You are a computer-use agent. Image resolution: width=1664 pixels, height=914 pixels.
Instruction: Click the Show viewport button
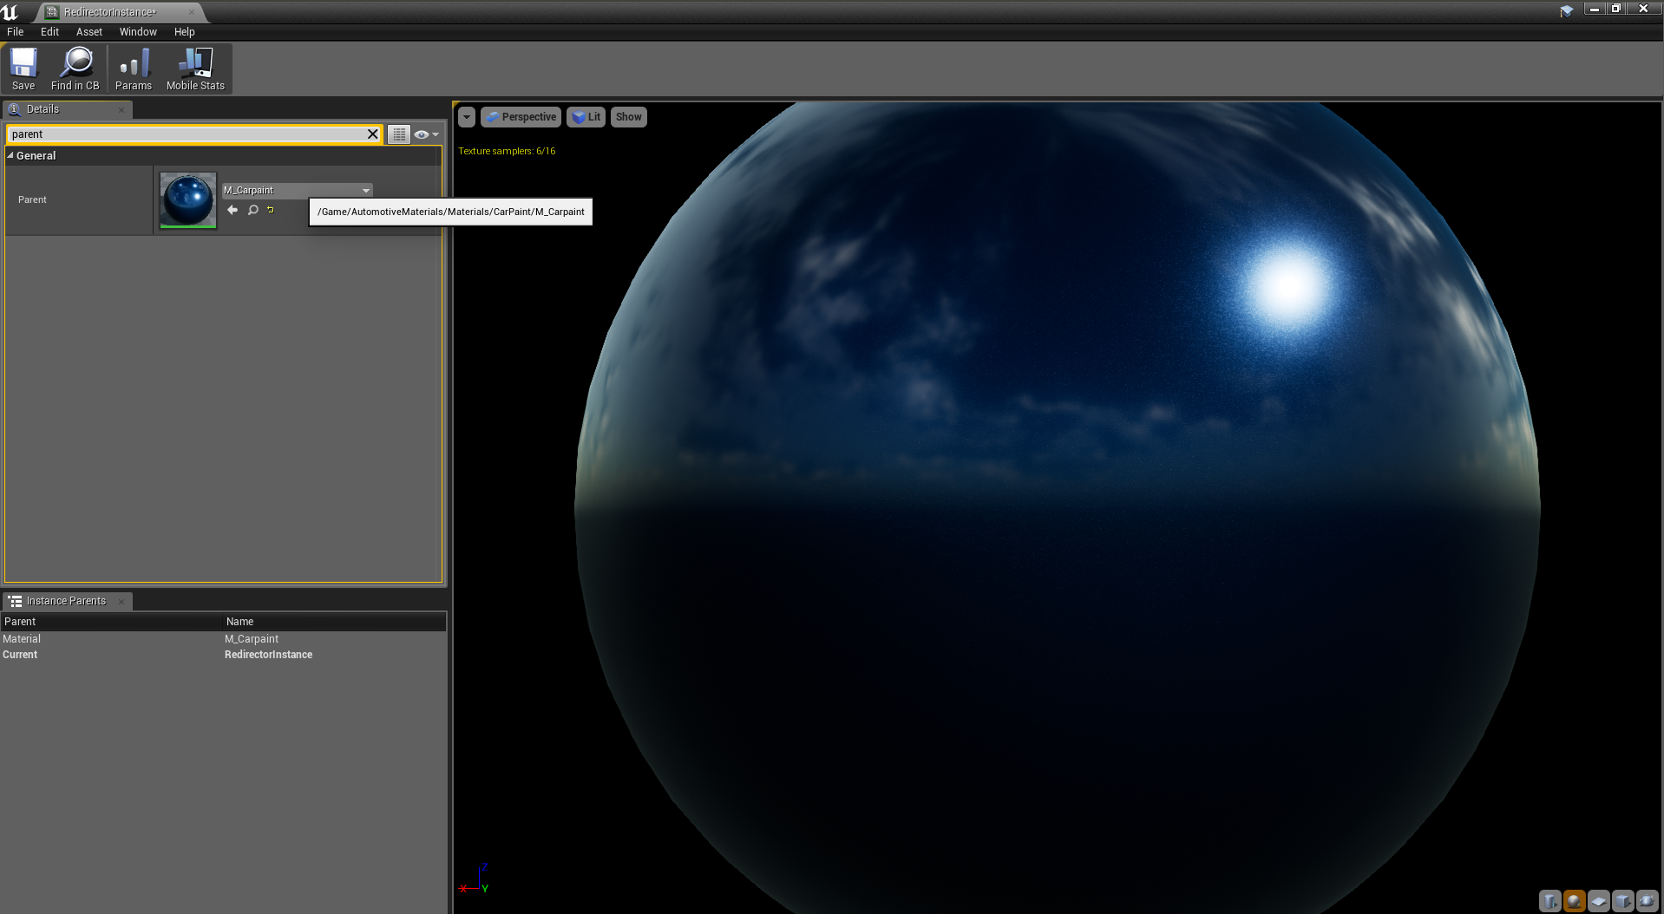click(628, 117)
